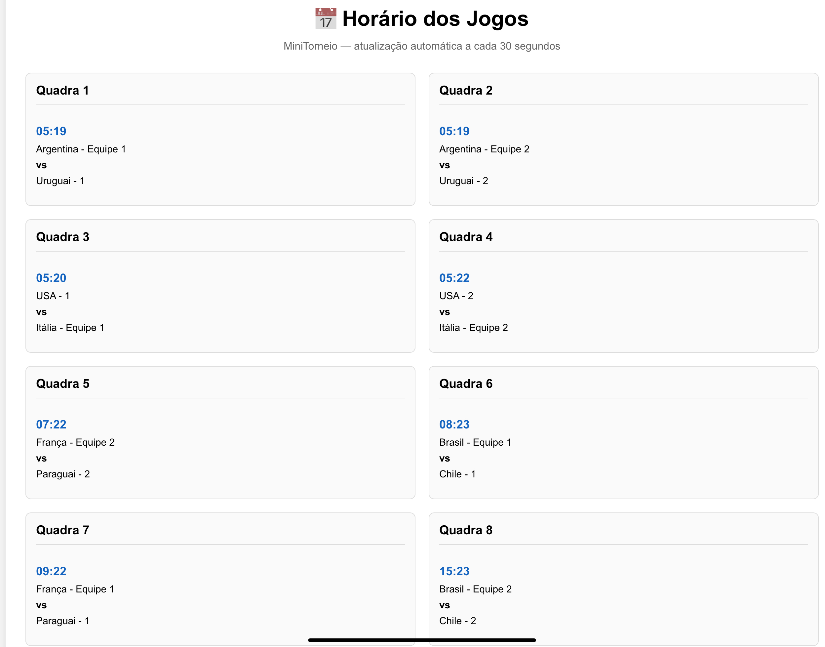Click the Brasil - Equipe 1 team name
This screenshot has height=647, width=825.
click(x=475, y=442)
